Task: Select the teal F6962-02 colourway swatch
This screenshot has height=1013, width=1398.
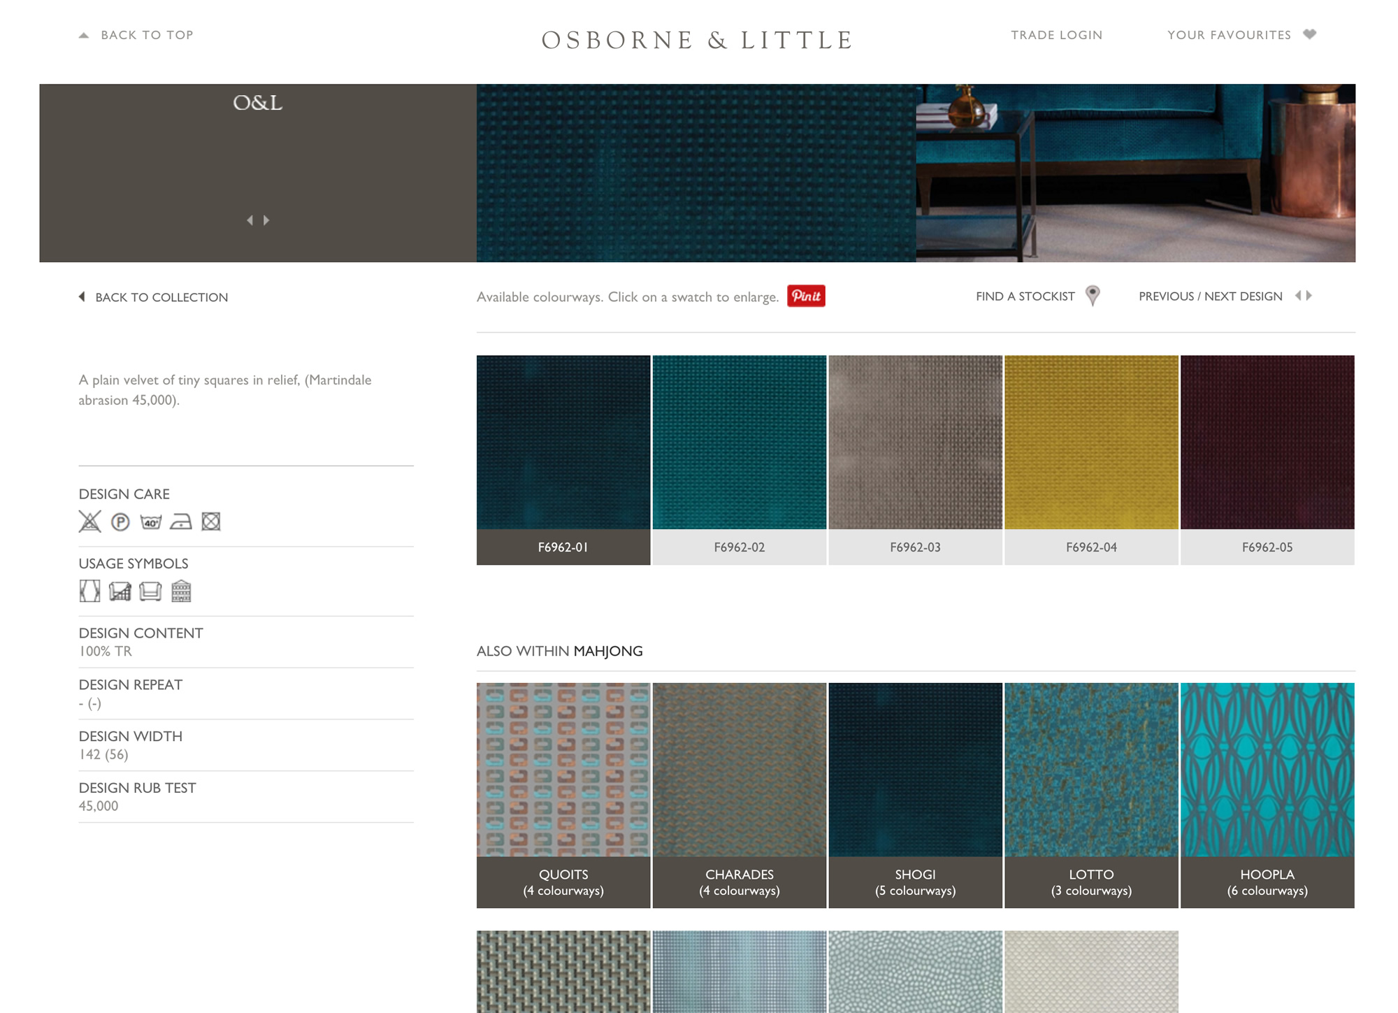Action: tap(739, 443)
